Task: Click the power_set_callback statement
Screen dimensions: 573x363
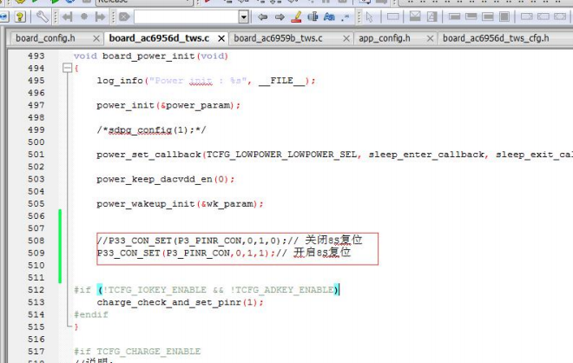Action: [x=334, y=155]
